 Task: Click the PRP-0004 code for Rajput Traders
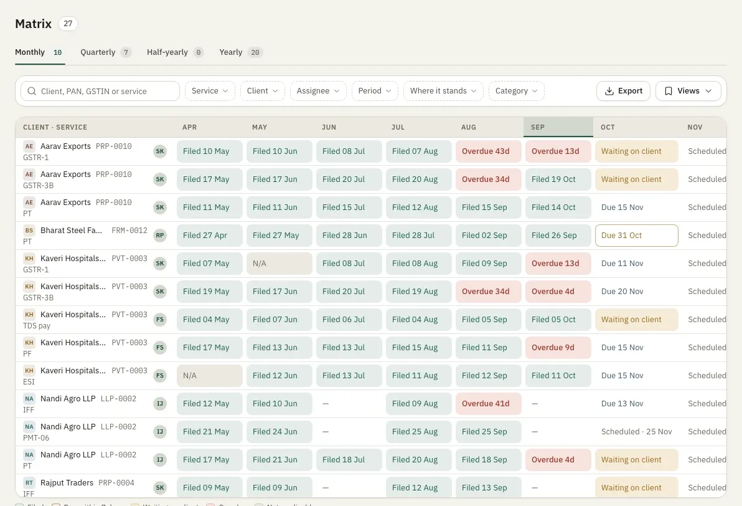tap(116, 483)
